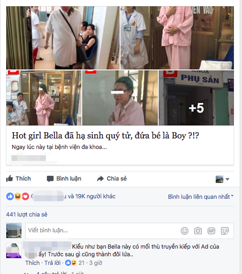Attach photo using camera icon

click(x=198, y=231)
